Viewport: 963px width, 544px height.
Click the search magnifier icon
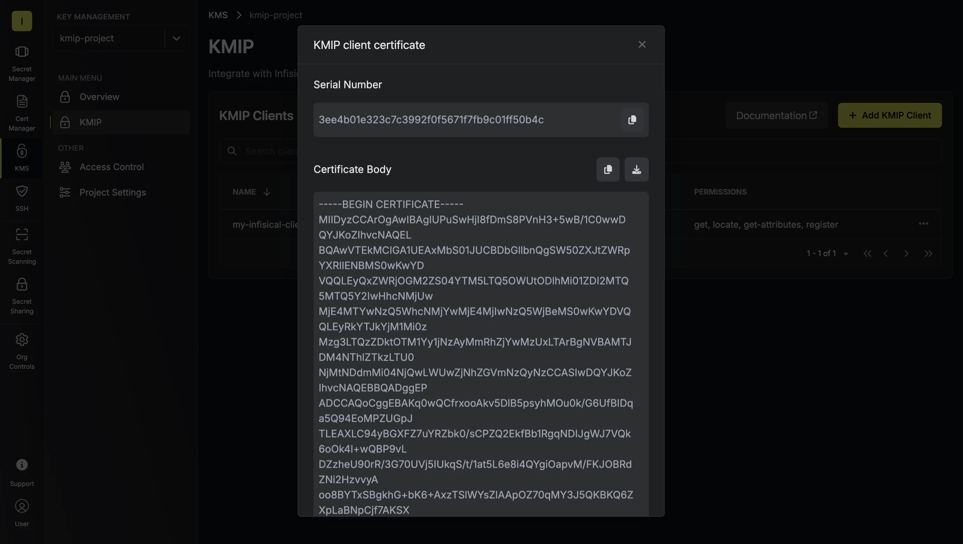232,151
